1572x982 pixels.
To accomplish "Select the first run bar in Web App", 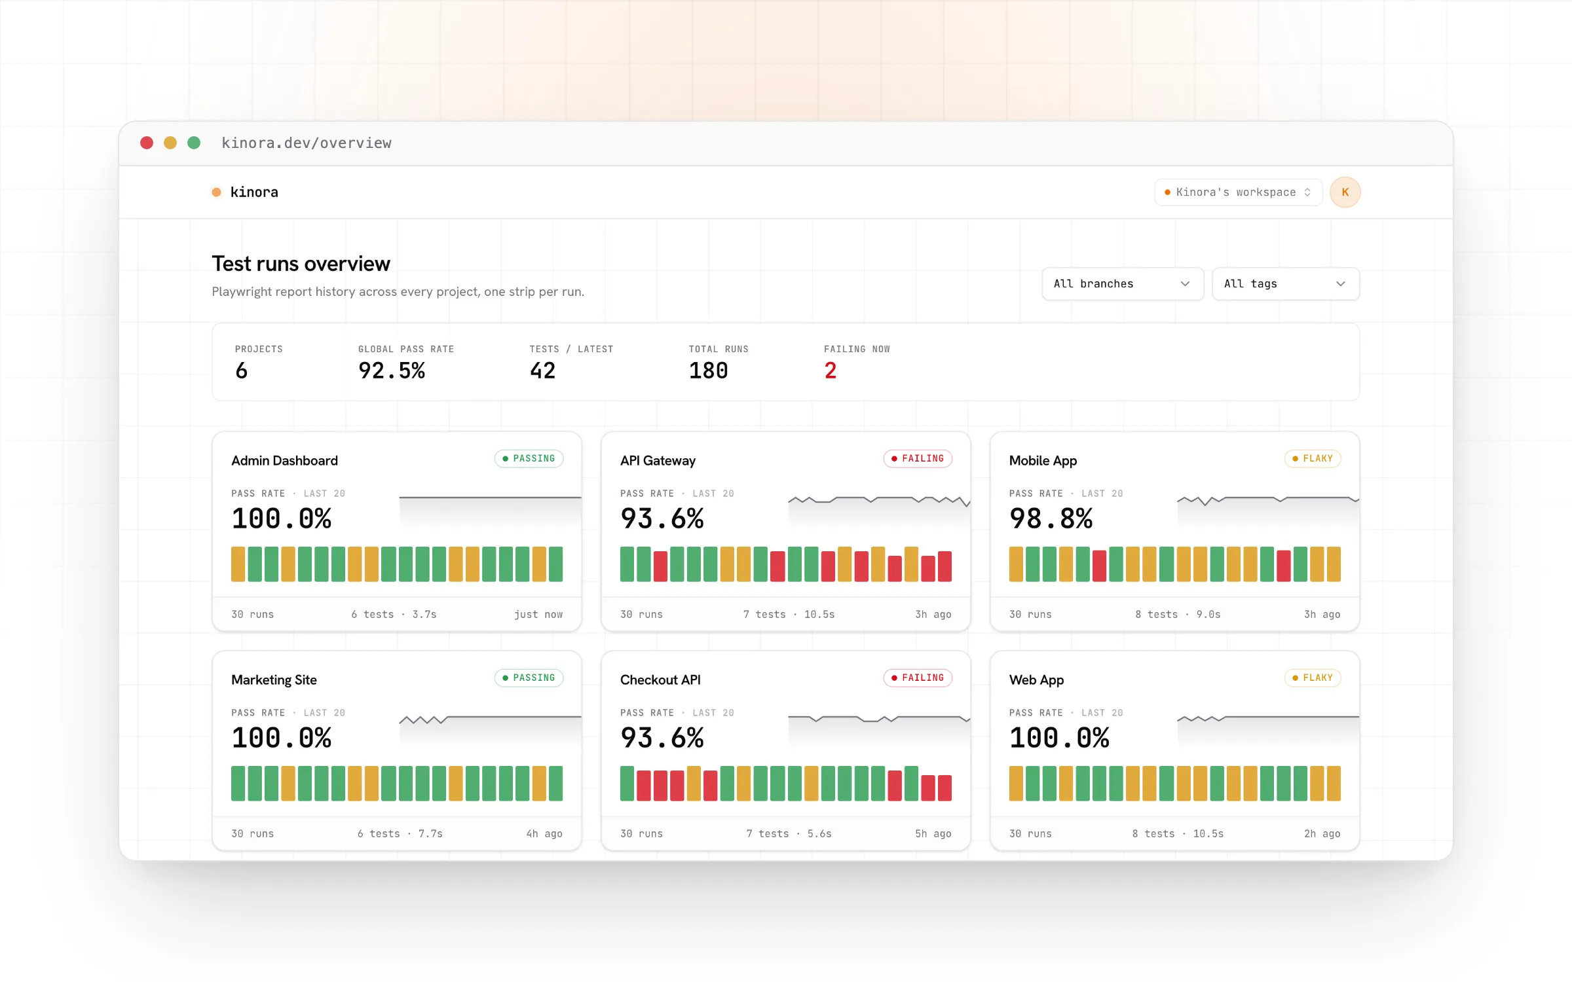I will (x=1016, y=784).
